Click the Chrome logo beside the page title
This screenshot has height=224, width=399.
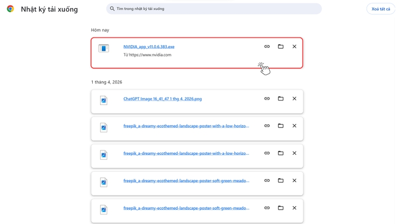[10, 9]
